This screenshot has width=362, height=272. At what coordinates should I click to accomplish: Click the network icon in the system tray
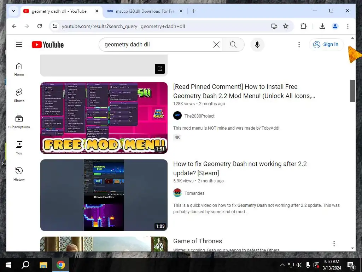pyautogui.click(x=291, y=265)
